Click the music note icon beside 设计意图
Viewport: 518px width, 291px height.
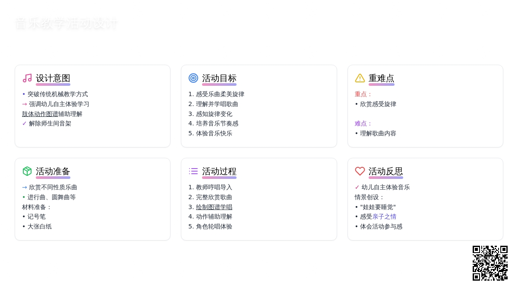27,78
